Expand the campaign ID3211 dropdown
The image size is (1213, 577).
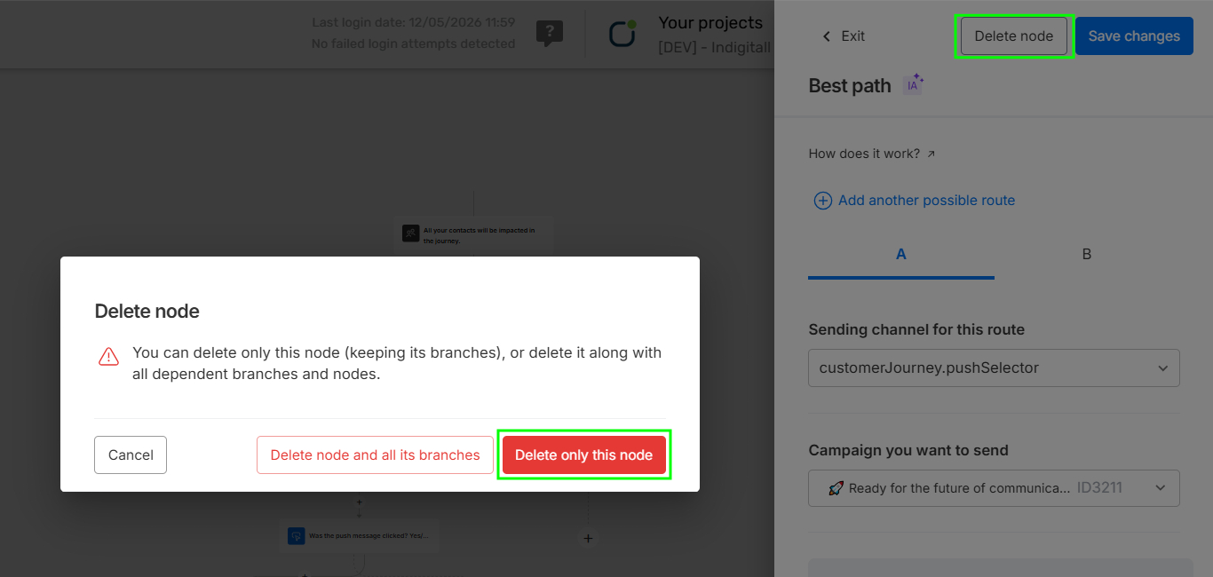pos(994,488)
